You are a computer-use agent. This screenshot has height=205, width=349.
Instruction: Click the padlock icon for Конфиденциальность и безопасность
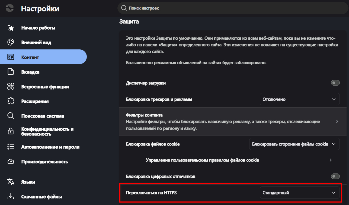[11, 131]
